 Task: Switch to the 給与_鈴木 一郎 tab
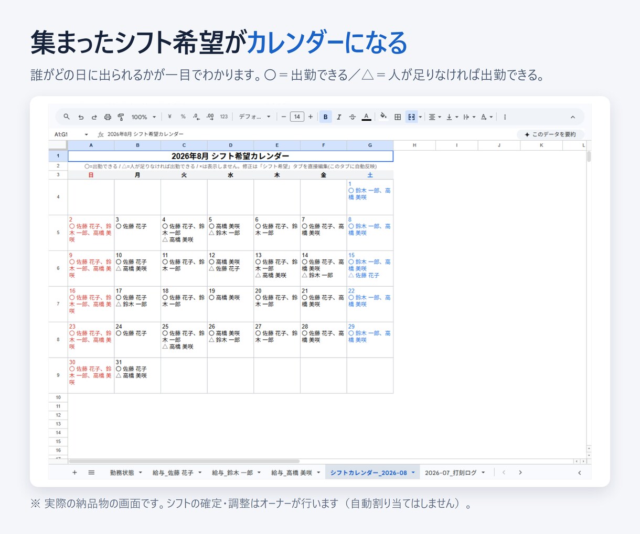pyautogui.click(x=236, y=473)
